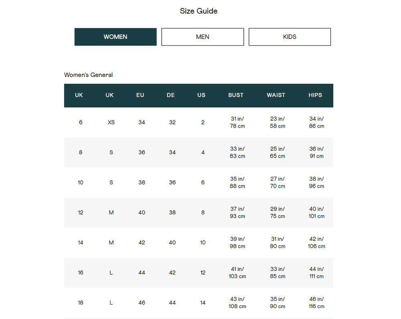The height and width of the screenshot is (319, 401).
Task: Select the 31 in/78 cm bust cell
Action: 237,122
